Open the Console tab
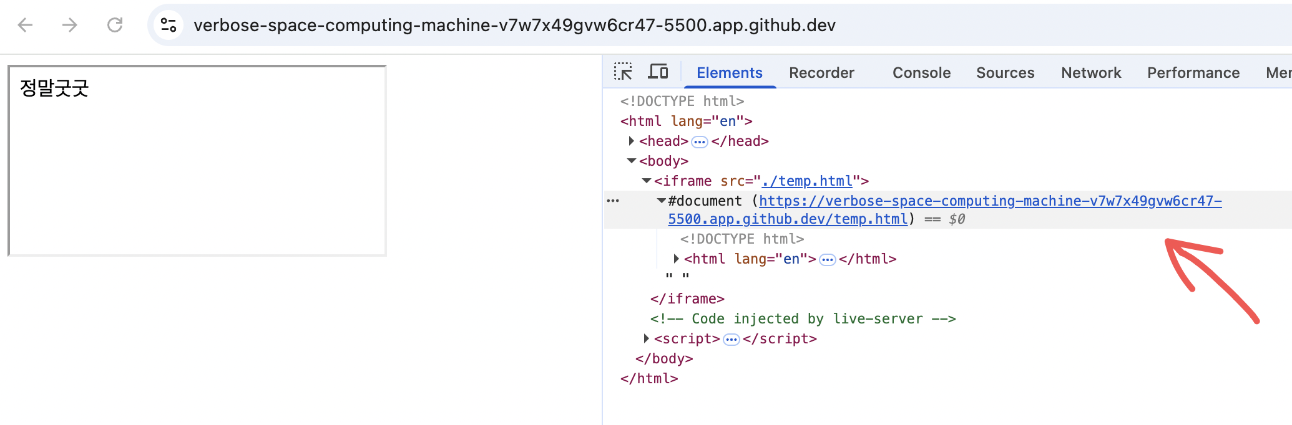The height and width of the screenshot is (425, 1292). pos(921,72)
